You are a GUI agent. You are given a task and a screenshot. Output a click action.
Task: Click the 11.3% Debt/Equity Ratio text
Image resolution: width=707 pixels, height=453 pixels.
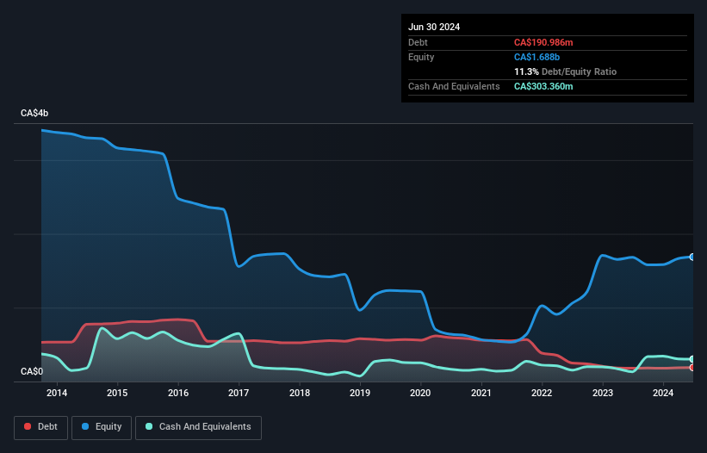(x=565, y=71)
